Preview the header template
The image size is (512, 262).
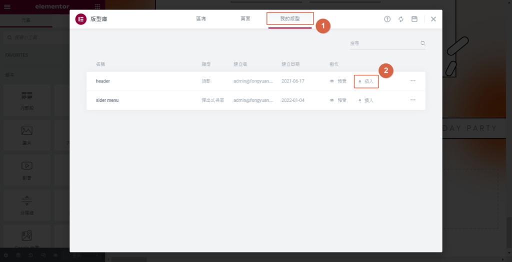[x=338, y=81]
